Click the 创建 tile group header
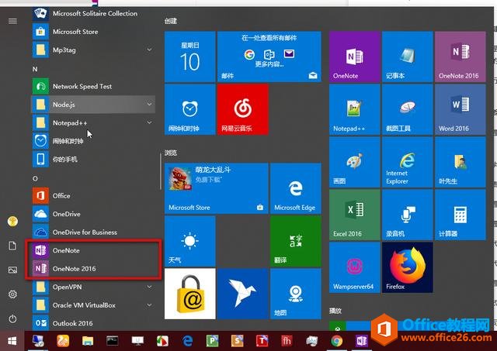The image size is (497, 351). pos(171,21)
